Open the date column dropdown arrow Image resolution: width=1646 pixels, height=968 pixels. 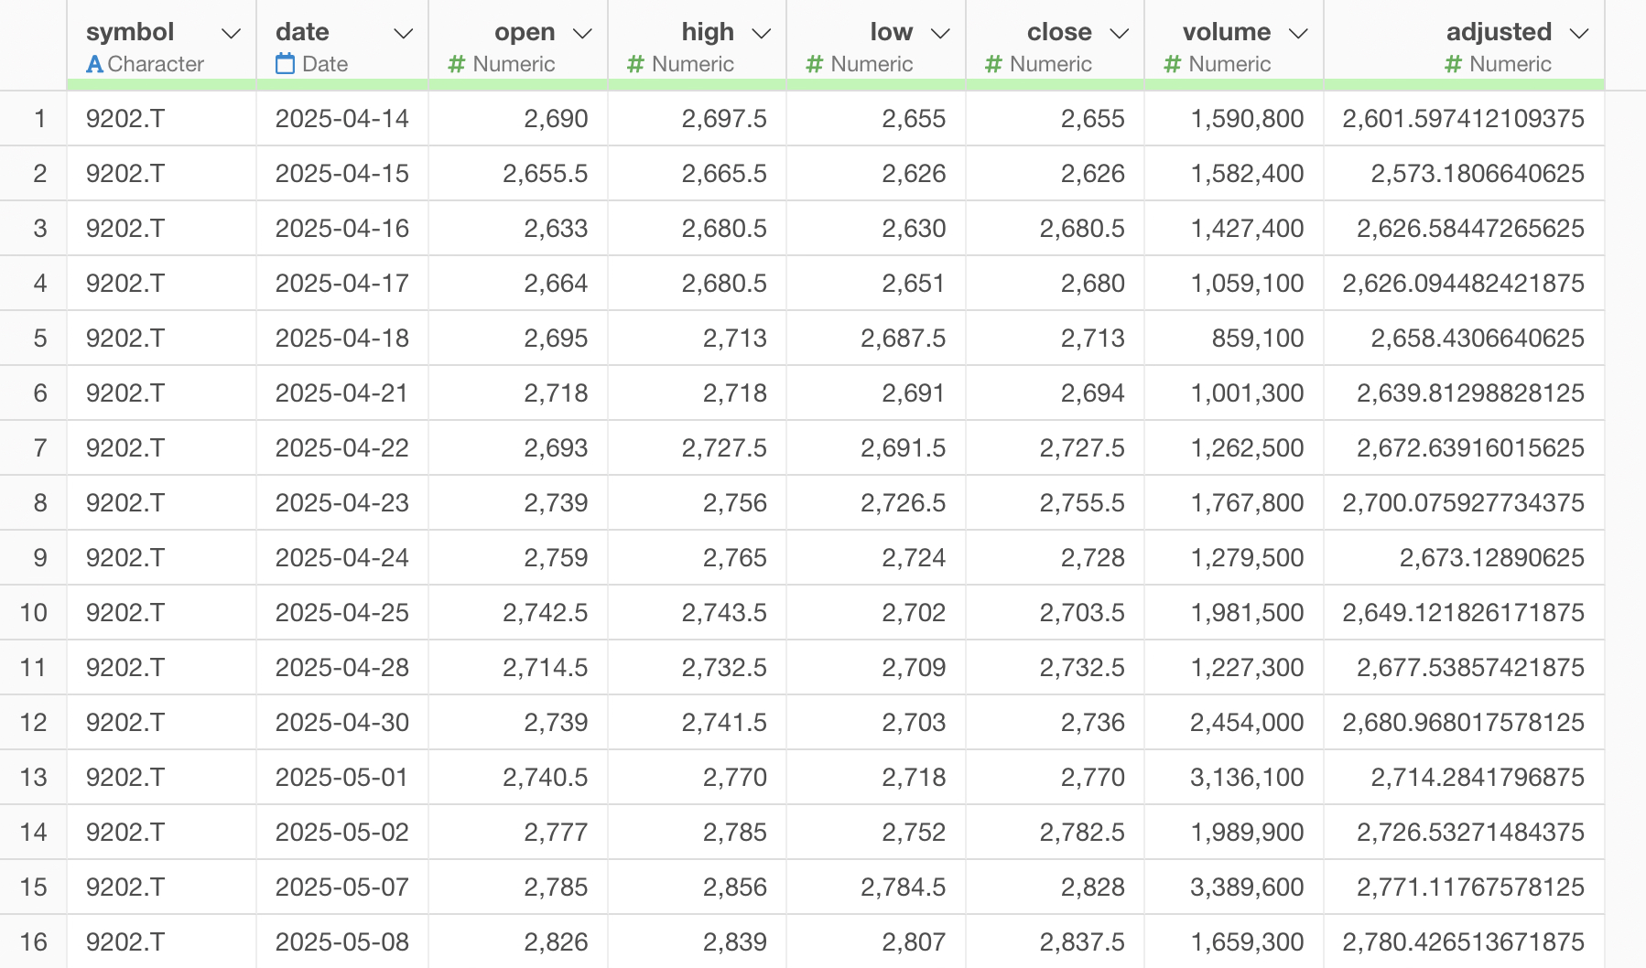403,34
